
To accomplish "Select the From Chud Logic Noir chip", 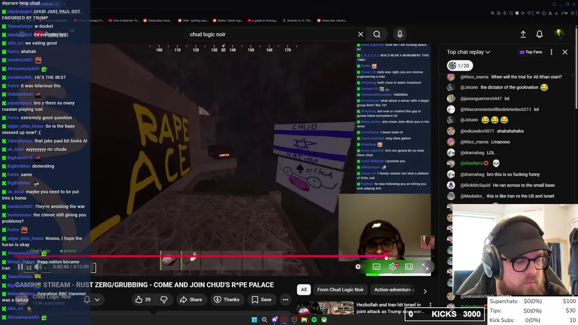I will pos(340,290).
